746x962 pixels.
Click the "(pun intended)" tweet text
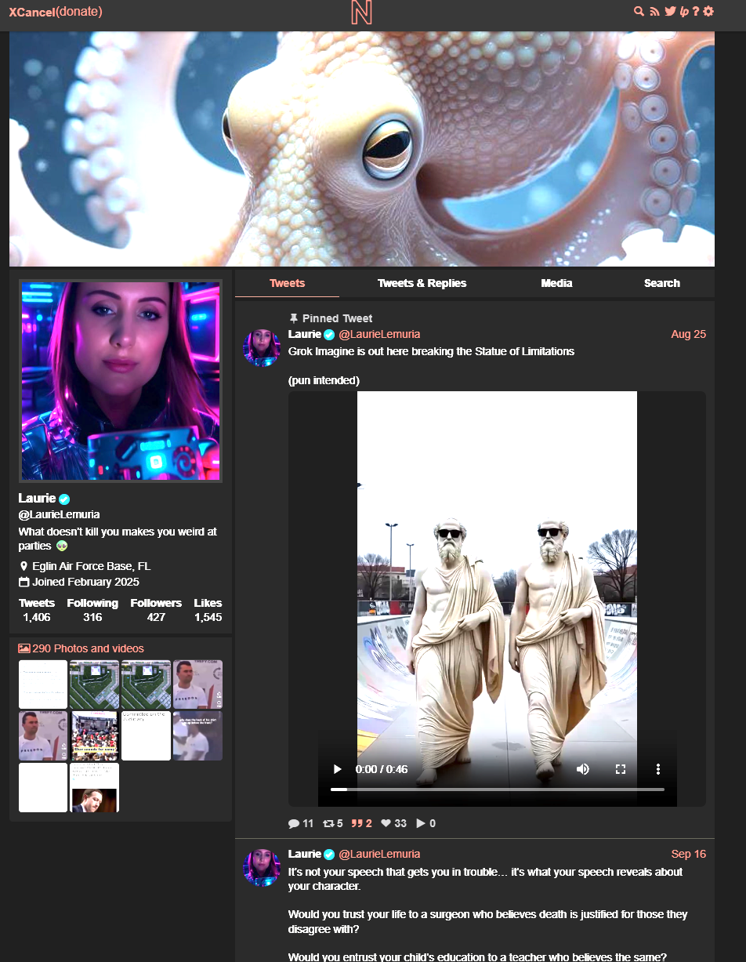pos(324,380)
